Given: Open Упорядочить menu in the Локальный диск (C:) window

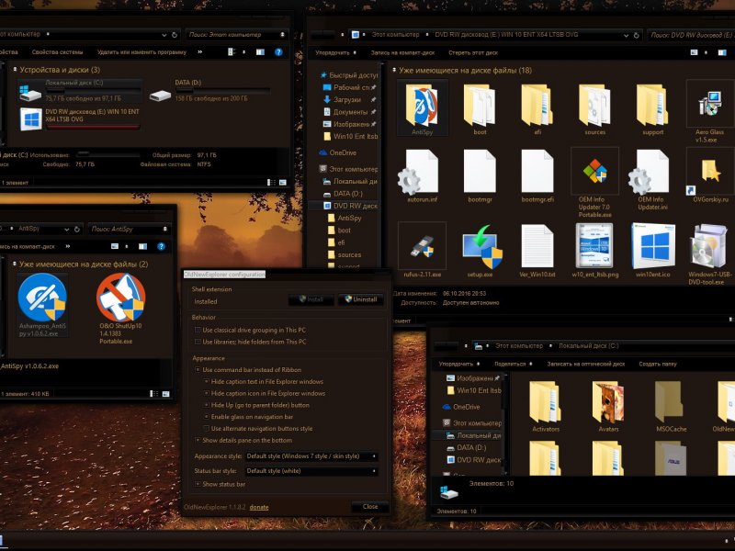Looking at the screenshot, I should (x=458, y=364).
